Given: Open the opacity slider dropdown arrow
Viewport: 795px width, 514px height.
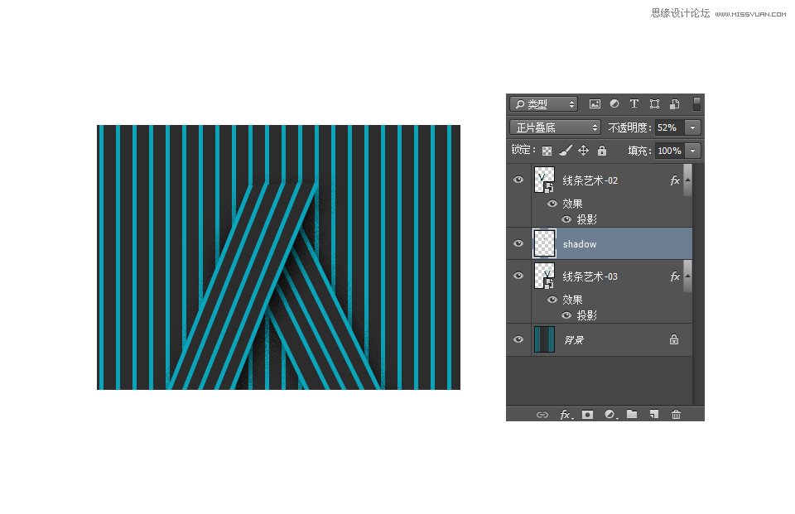Looking at the screenshot, I should (x=692, y=127).
